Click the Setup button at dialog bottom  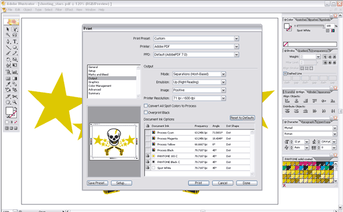[122, 183]
